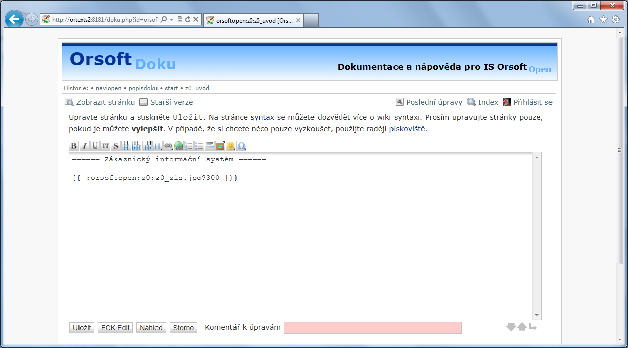
Task: Open the select heading level dropdown
Action: tap(158, 146)
